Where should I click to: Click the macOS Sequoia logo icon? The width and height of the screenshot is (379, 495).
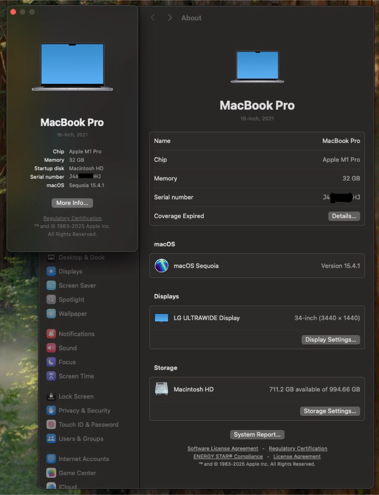point(161,266)
